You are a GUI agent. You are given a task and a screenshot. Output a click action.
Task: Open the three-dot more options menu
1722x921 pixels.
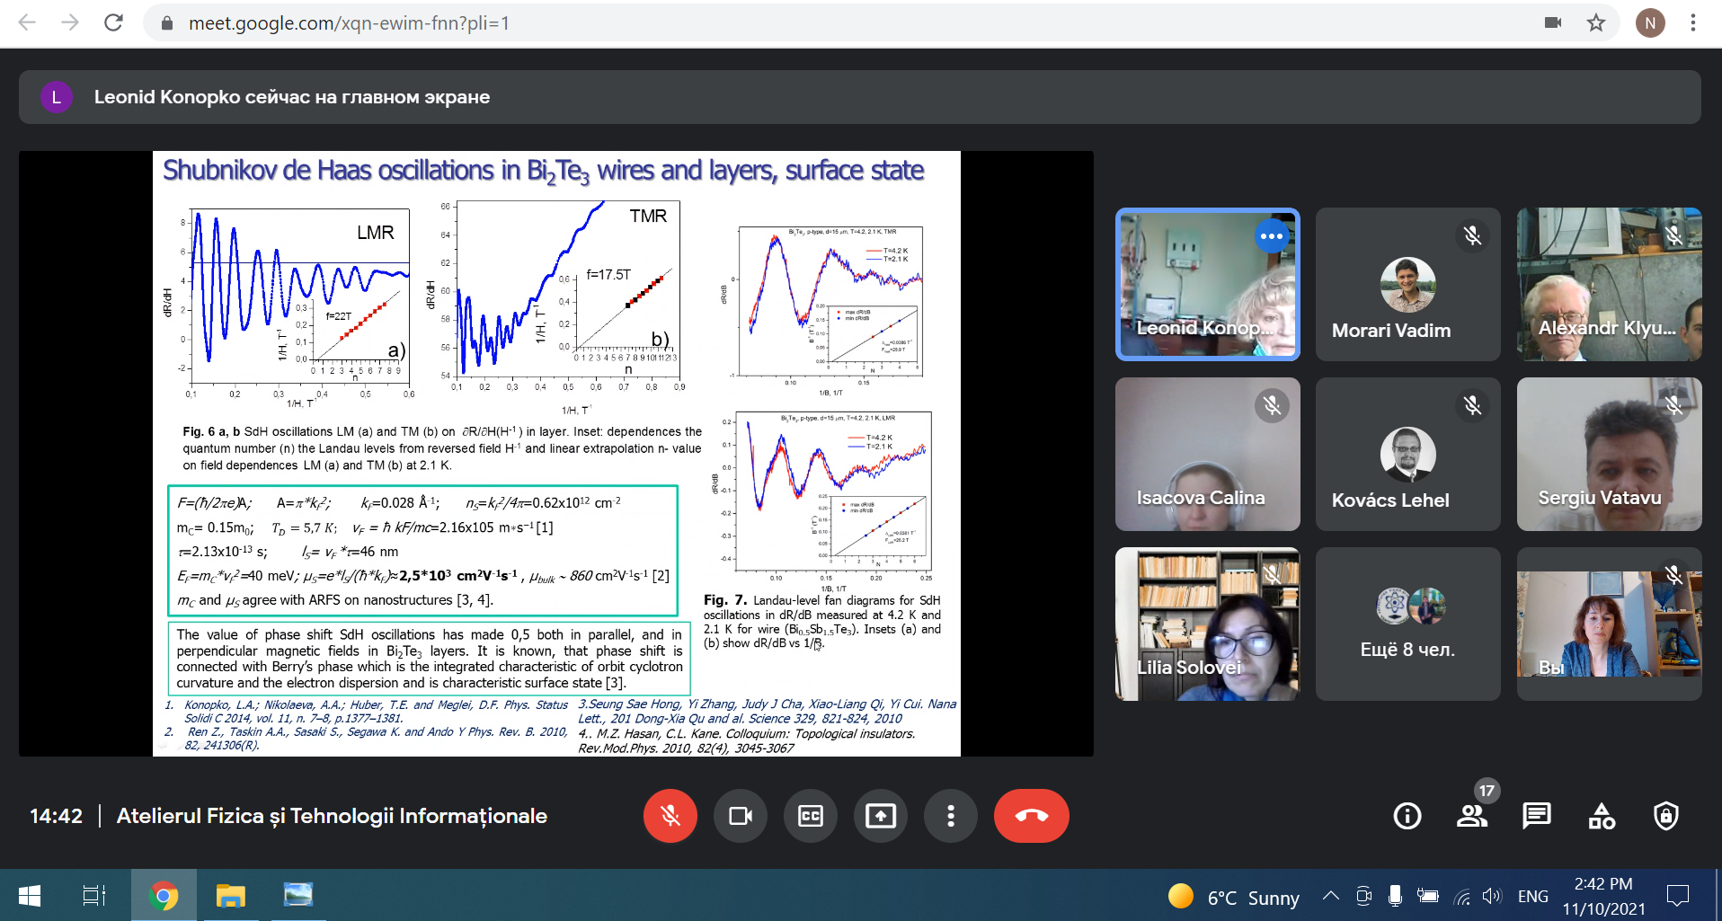pyautogui.click(x=950, y=816)
